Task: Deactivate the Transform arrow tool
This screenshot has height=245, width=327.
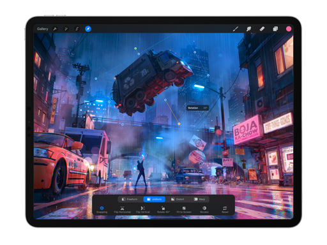Action: [88, 29]
